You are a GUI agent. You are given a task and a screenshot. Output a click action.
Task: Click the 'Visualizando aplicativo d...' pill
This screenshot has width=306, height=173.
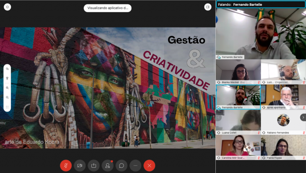(107, 8)
